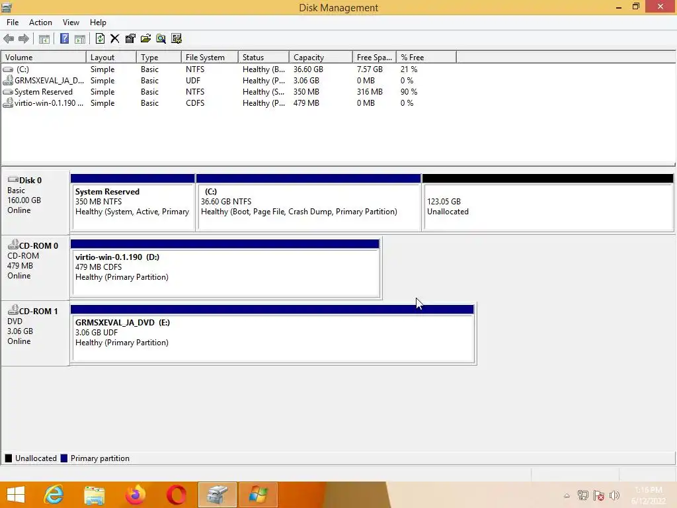Open the taskbar clock and date
This screenshot has height=508, width=677.
[649, 495]
